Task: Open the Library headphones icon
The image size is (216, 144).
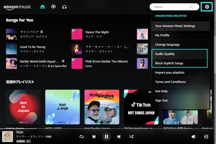Action: tap(64, 7)
